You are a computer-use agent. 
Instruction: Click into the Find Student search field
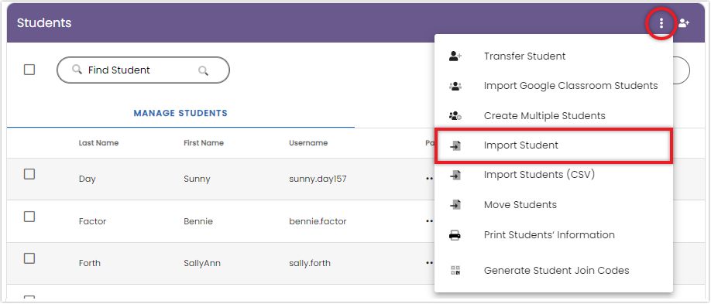coord(143,70)
